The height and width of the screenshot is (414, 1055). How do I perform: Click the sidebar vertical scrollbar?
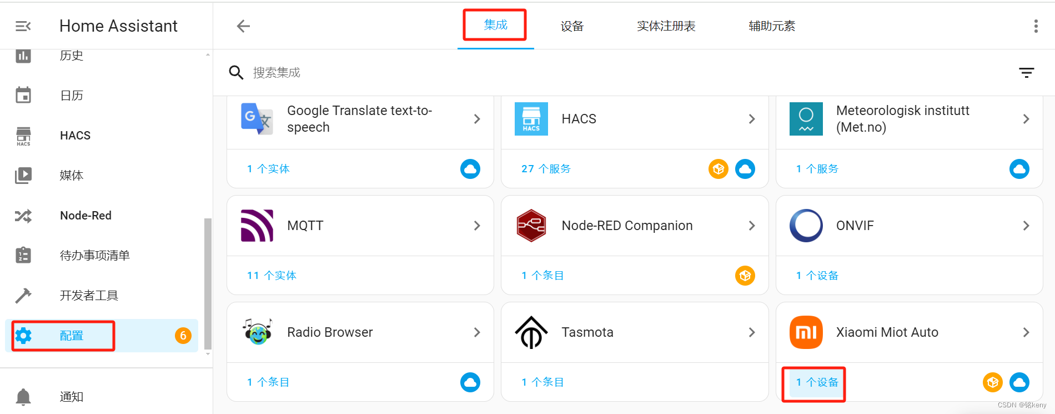point(208,283)
